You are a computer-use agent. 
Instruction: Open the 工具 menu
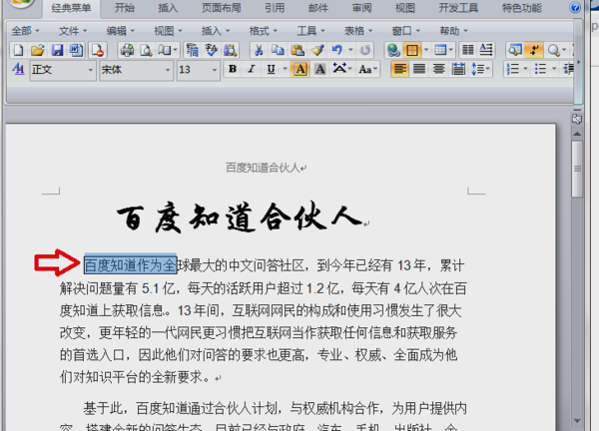coord(310,31)
